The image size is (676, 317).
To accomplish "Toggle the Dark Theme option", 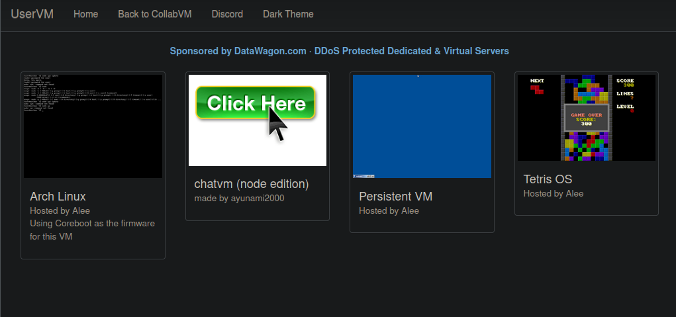I will [288, 14].
